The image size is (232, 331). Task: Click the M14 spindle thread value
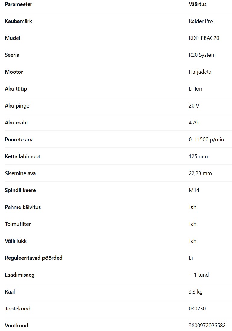click(194, 190)
